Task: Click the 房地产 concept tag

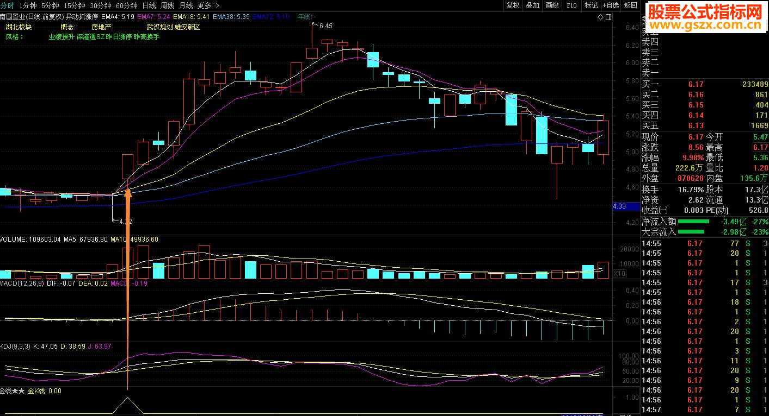Action: click(x=101, y=27)
